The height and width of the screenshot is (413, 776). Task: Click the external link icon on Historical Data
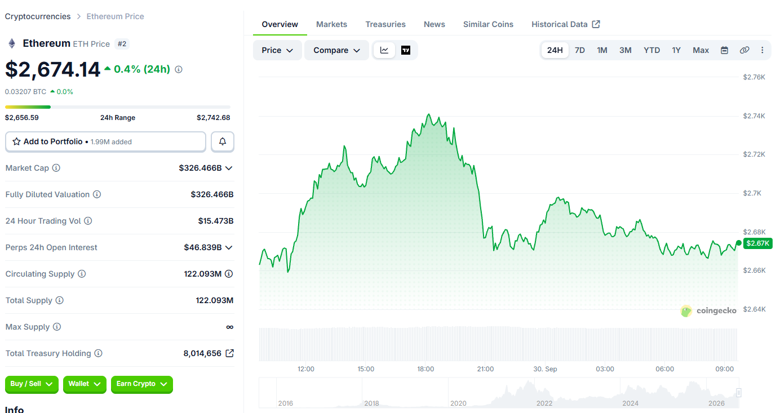point(596,24)
